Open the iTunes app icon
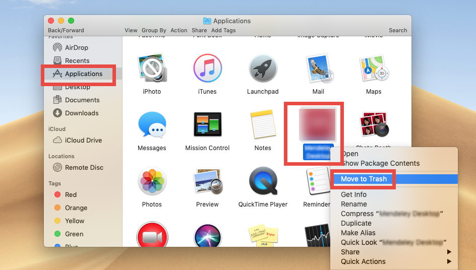This screenshot has width=476, height=270. pyautogui.click(x=207, y=70)
